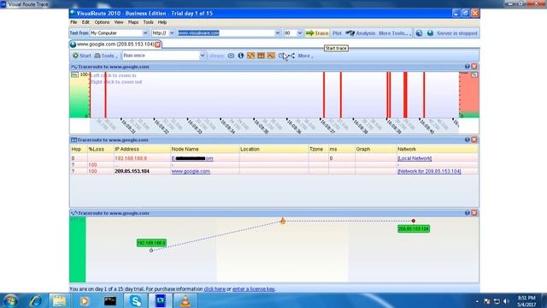
Task: Click the Start button in the trace toolbar
Action: (x=82, y=56)
